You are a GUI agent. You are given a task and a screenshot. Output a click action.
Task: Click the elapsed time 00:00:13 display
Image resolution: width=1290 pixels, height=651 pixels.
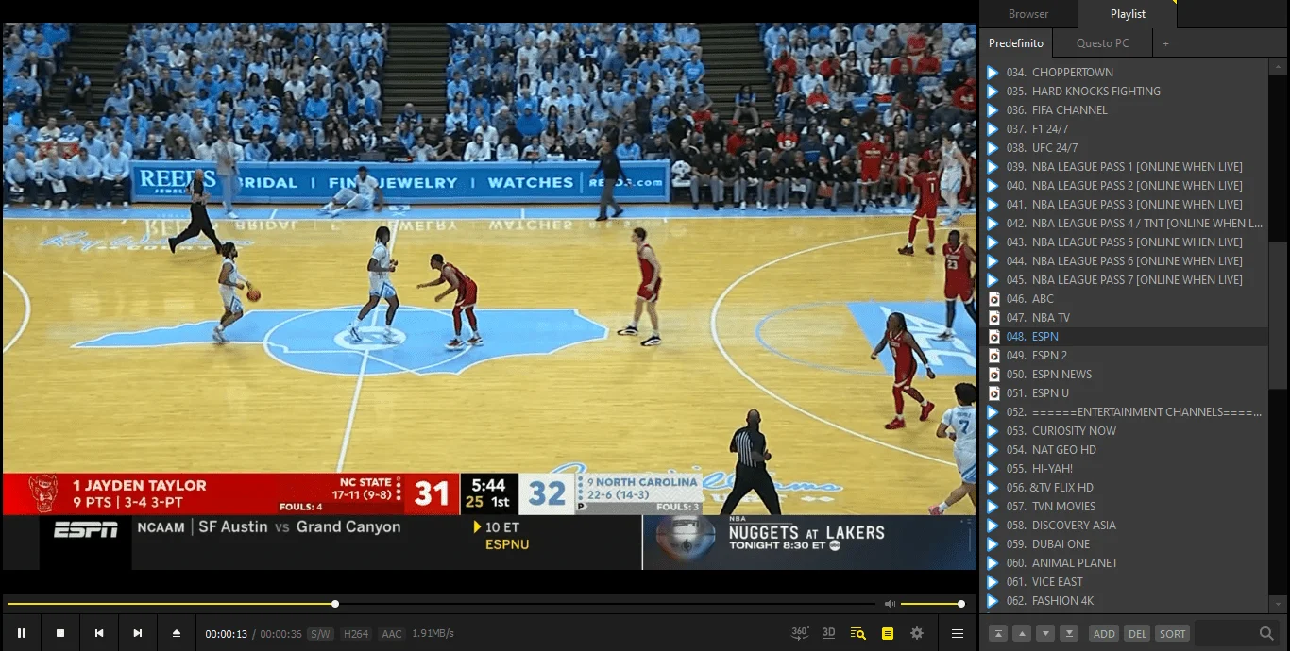coord(227,634)
